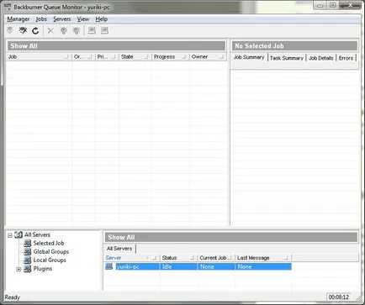Click the Show All header above job list
365x305 pixels.
tap(117, 46)
